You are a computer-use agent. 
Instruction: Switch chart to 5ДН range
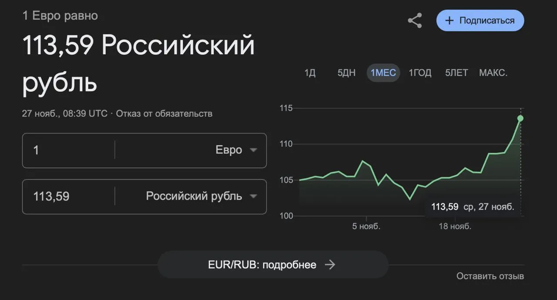click(x=346, y=73)
